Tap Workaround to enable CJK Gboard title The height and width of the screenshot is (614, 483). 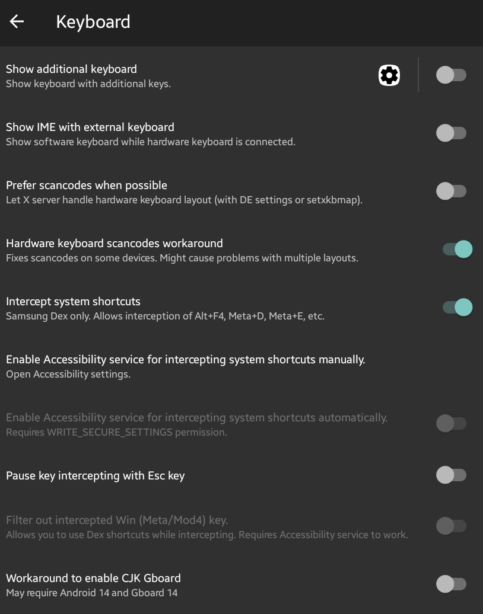pyautogui.click(x=93, y=578)
